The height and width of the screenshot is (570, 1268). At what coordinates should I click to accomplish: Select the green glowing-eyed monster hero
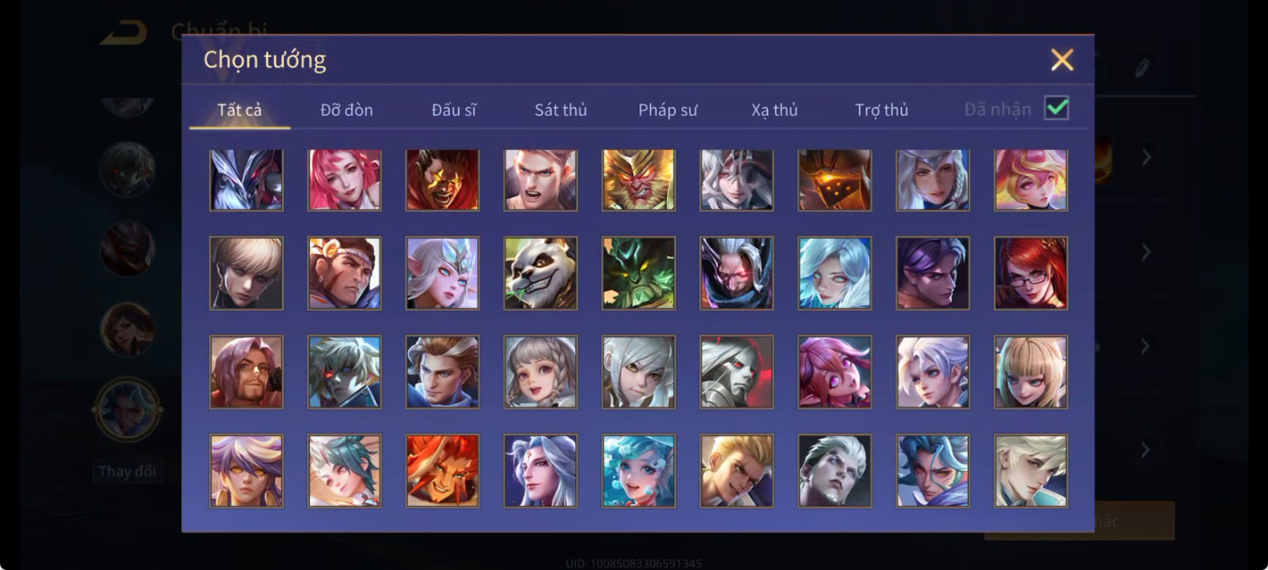coord(638,273)
